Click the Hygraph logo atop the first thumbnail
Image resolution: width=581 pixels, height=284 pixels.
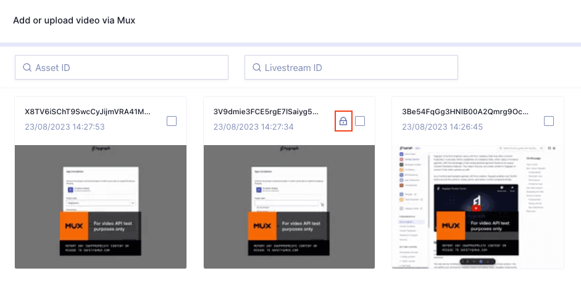[101, 150]
